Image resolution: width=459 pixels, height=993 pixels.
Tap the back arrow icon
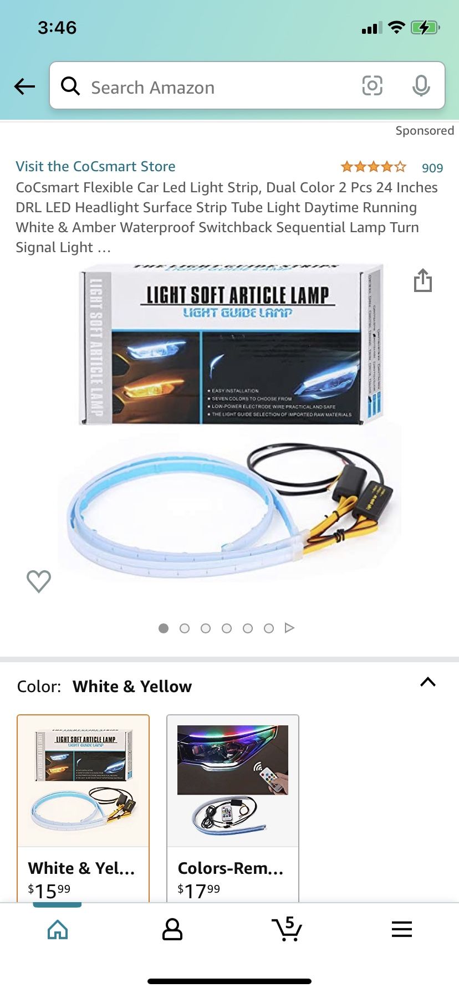coord(24,86)
